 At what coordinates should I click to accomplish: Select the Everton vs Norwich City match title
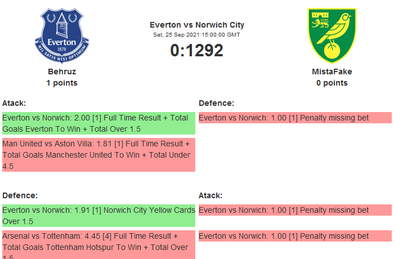197,25
